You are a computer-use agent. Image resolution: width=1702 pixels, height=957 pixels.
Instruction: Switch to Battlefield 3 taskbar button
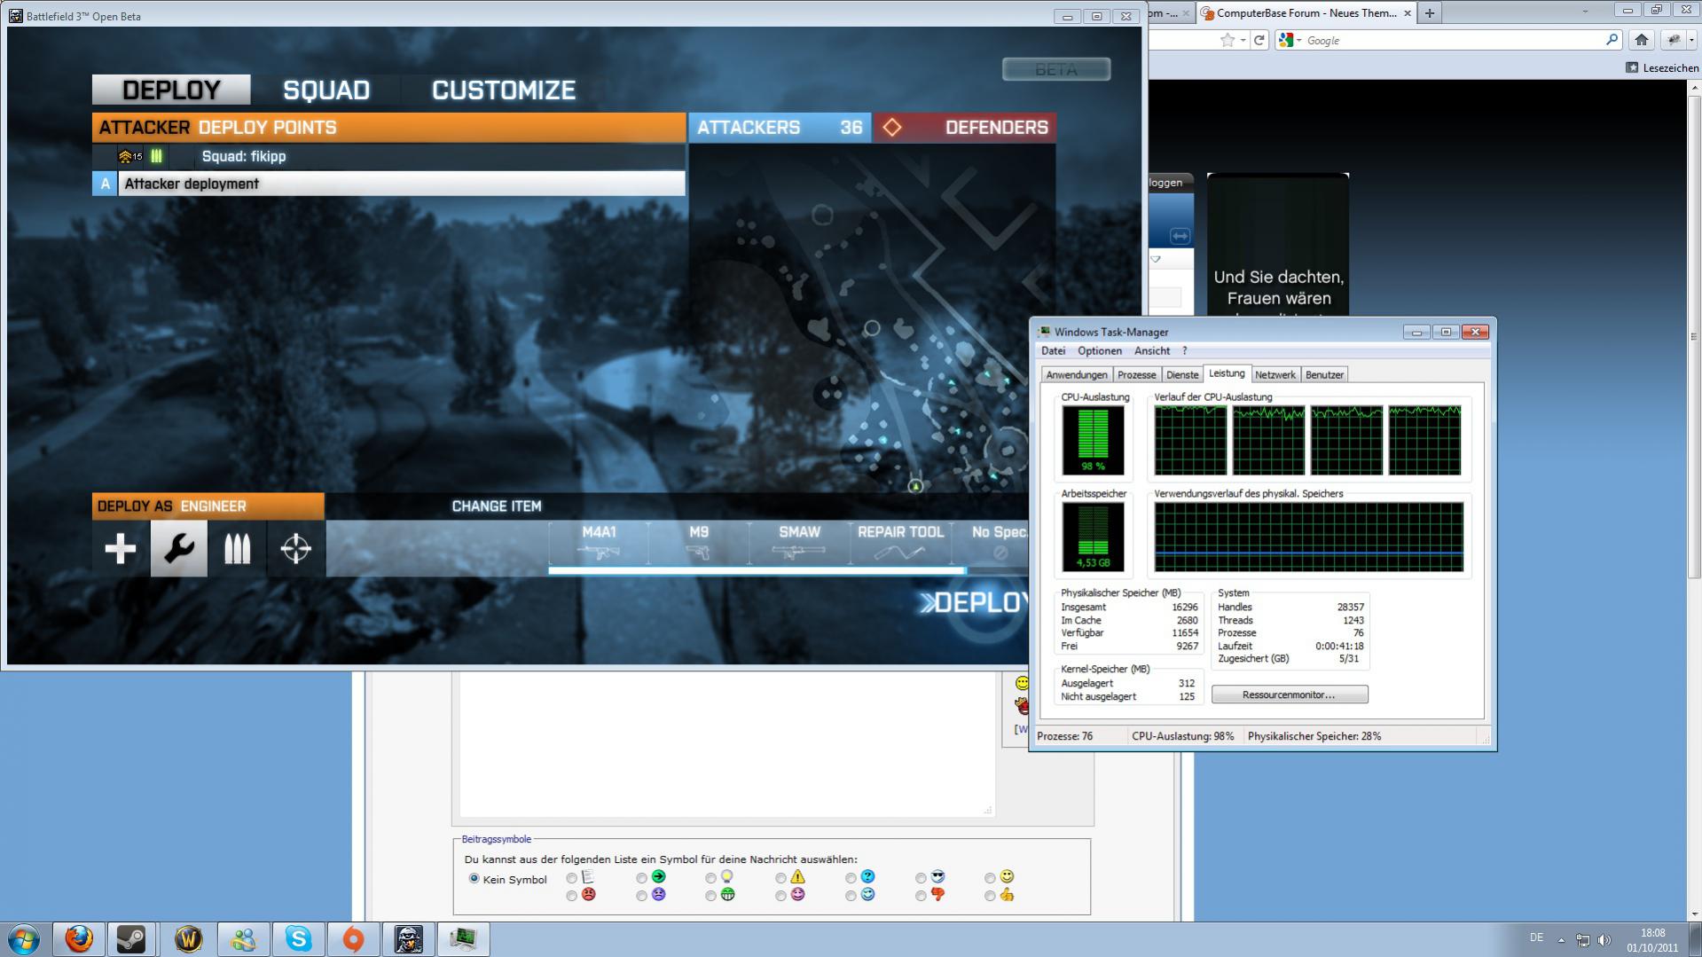tap(408, 938)
